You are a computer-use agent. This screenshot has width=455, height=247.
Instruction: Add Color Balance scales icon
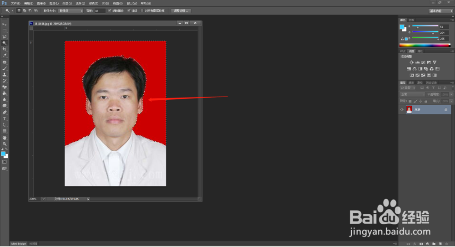pos(415,69)
